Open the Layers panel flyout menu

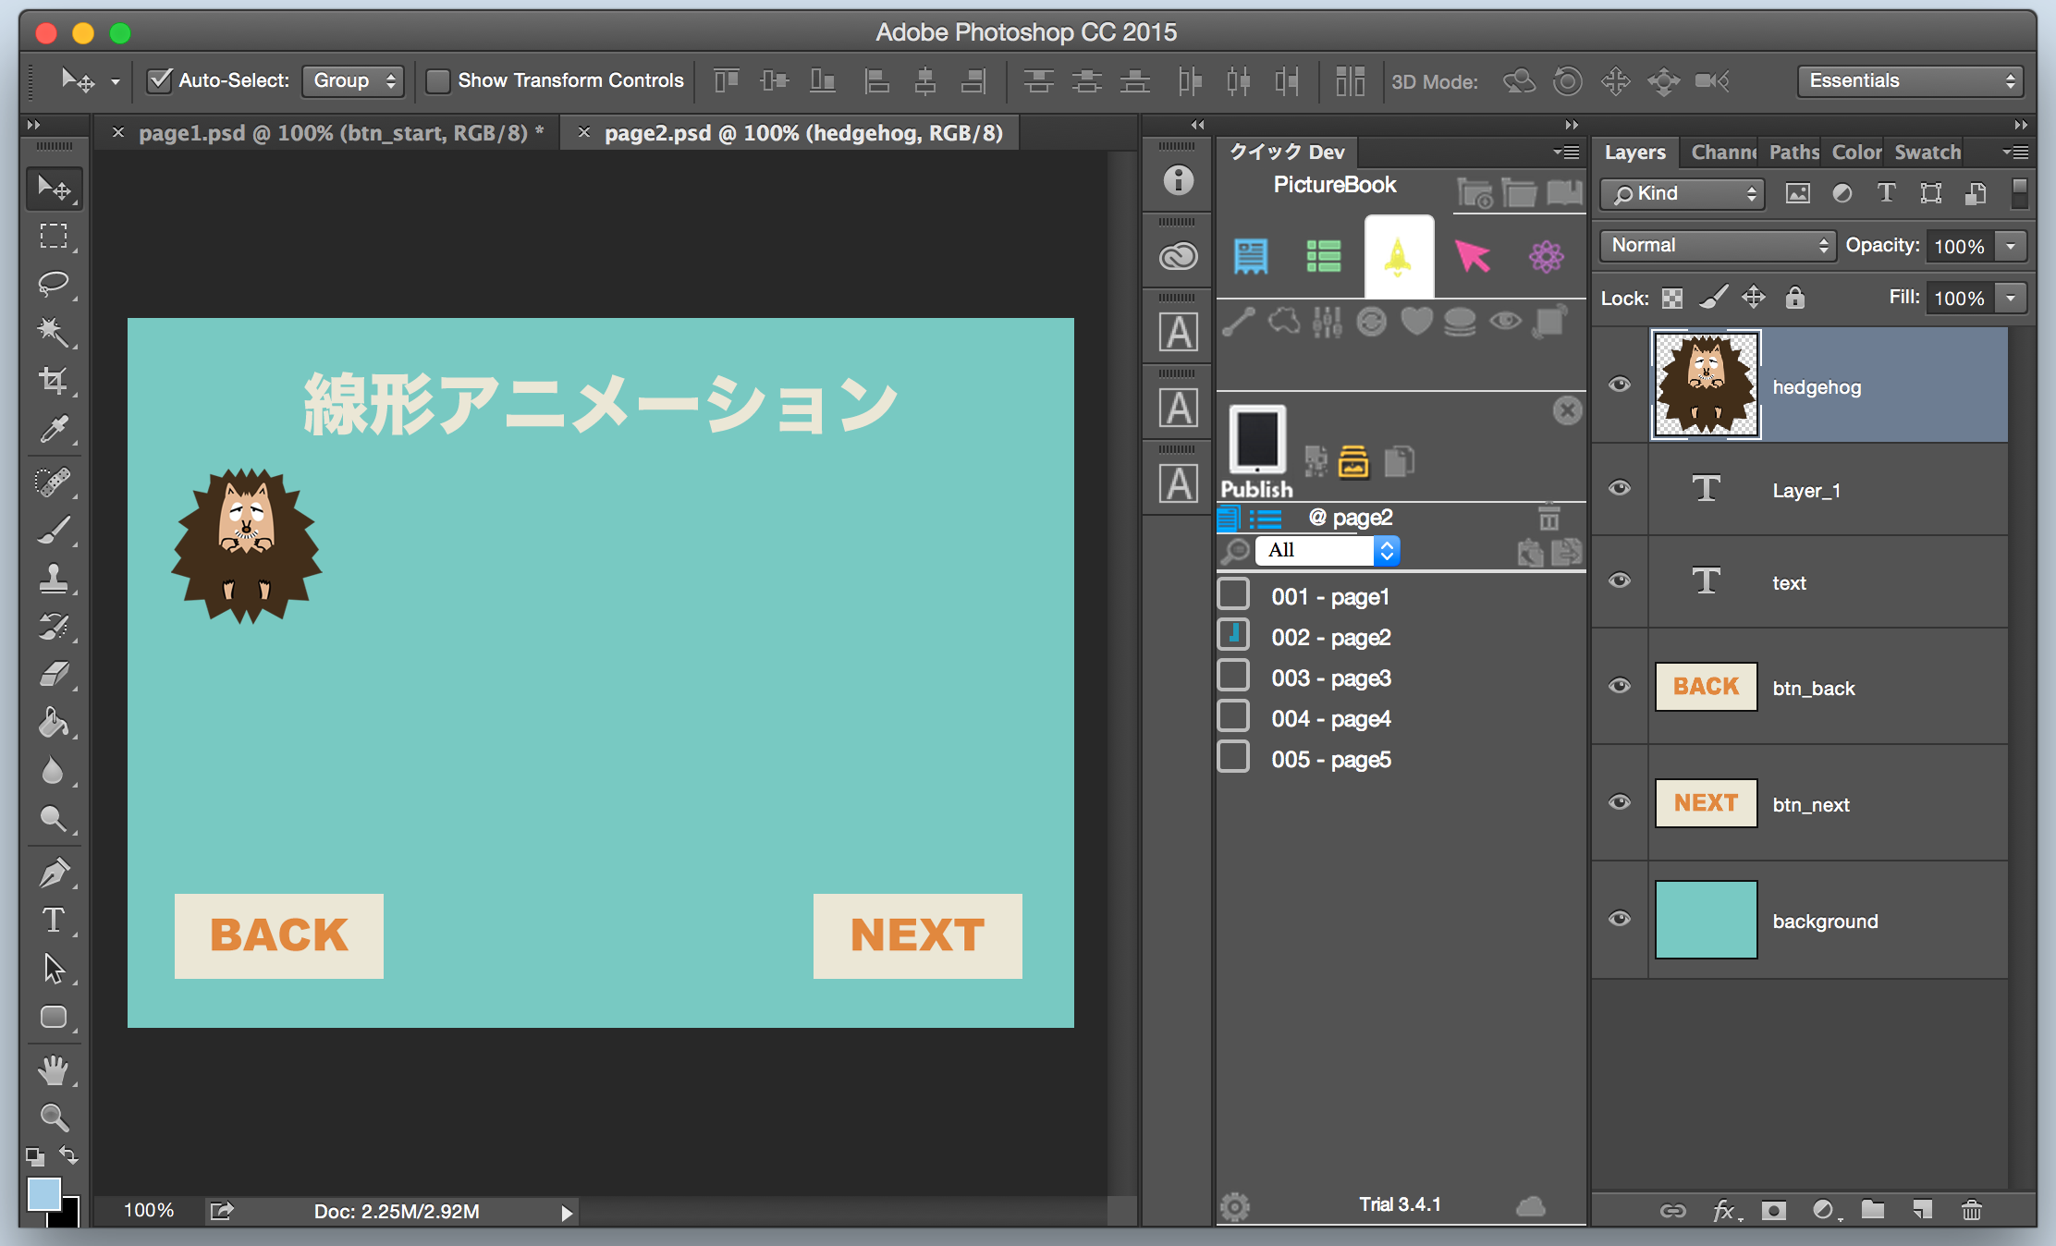tap(2015, 152)
